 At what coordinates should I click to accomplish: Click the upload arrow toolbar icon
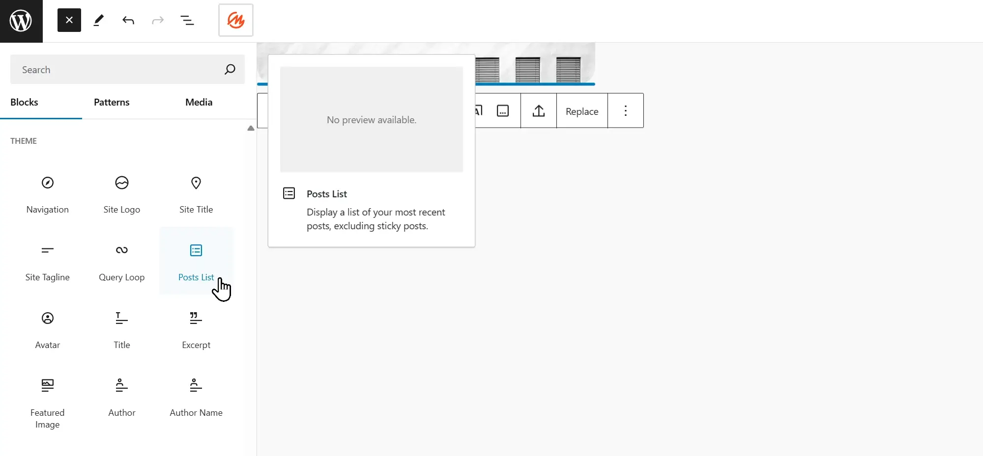[539, 111]
